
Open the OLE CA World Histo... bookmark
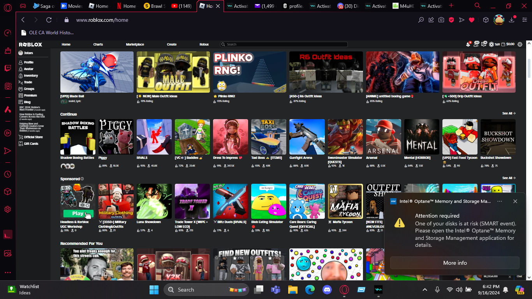pyautogui.click(x=47, y=33)
